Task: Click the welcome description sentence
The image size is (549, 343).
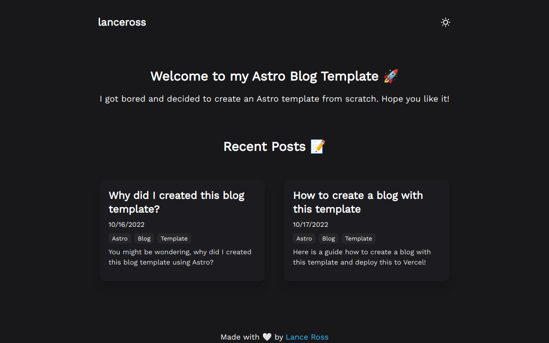Action: click(274, 99)
